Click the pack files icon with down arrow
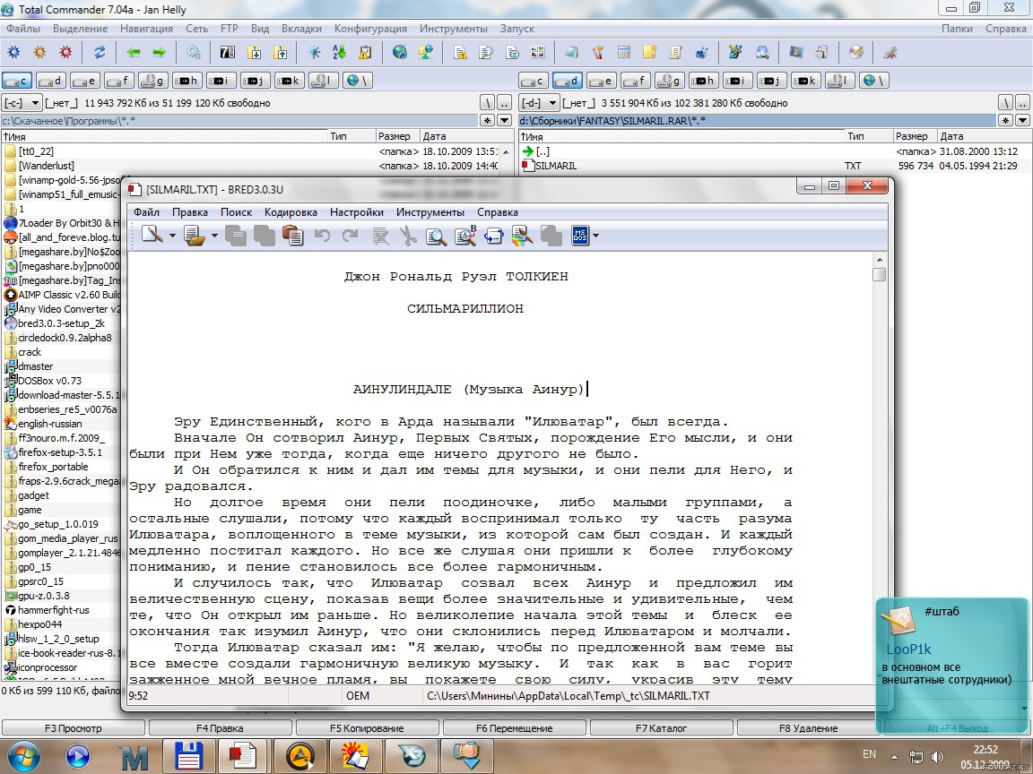The width and height of the screenshot is (1033, 774). tap(255, 52)
